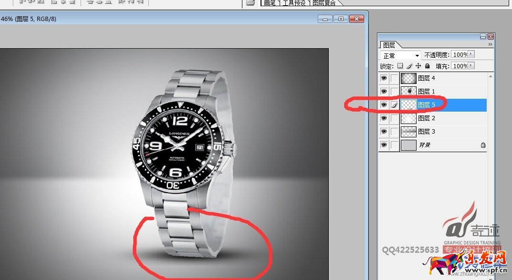Click the paintbrush indicator beside 图层 5
Viewport: 512px width, 280px height.
tap(395, 105)
